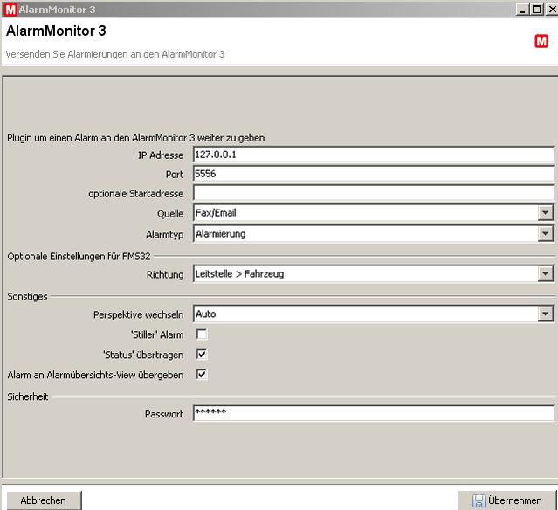Expand the Perspektive wechseln dropdown
558x510 pixels.
pos(546,314)
